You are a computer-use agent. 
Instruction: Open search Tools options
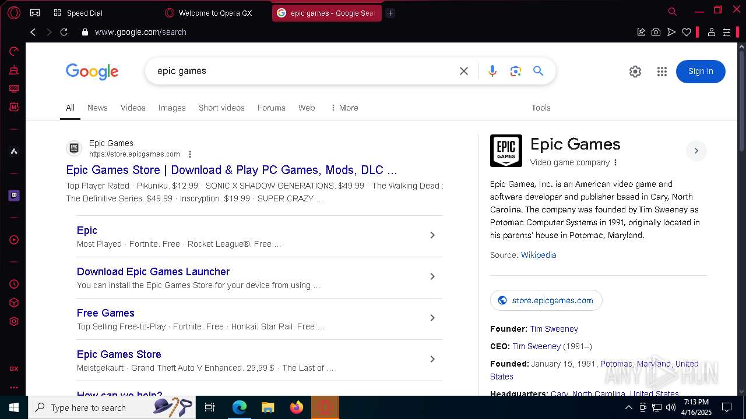[x=541, y=108]
